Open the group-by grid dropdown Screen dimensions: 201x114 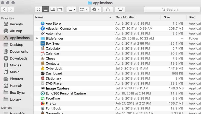point(84,9)
